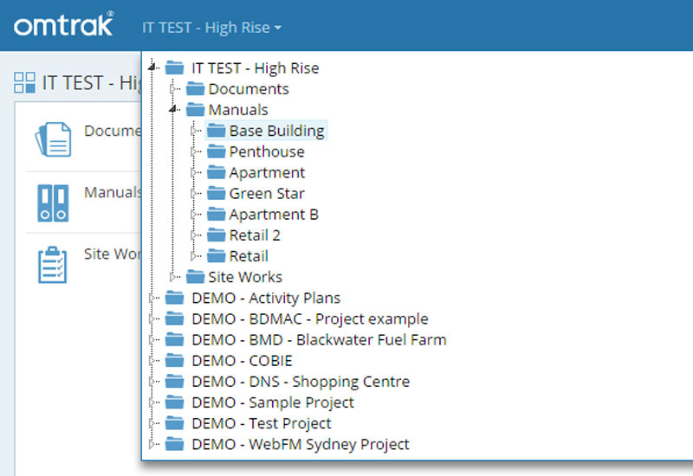Expand the Retail 2 tree node
This screenshot has height=476, width=693.
(x=193, y=235)
